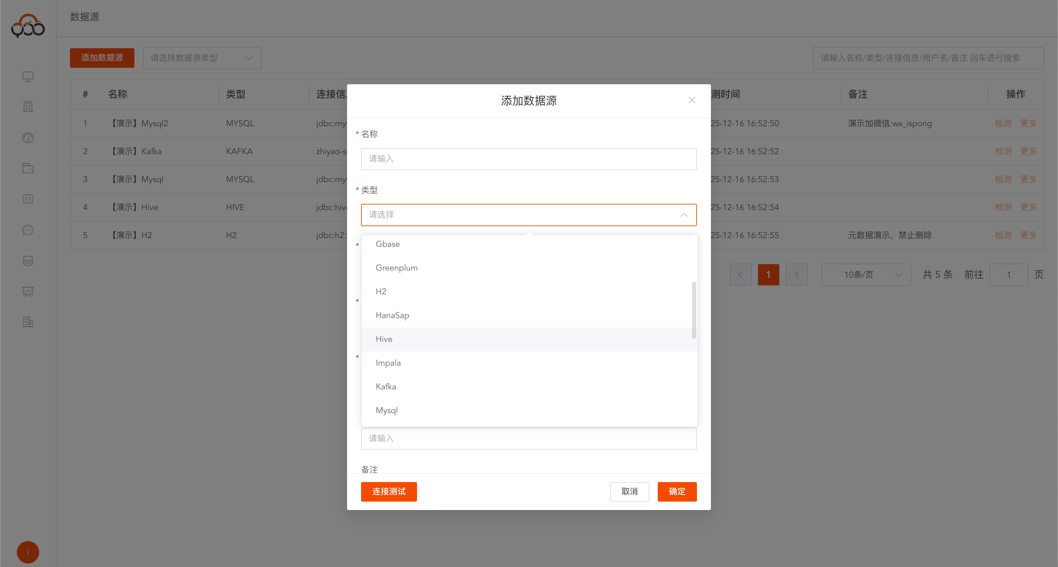Open the presentation board icon in the sidebar
This screenshot has height=567, width=1058.
[x=28, y=292]
